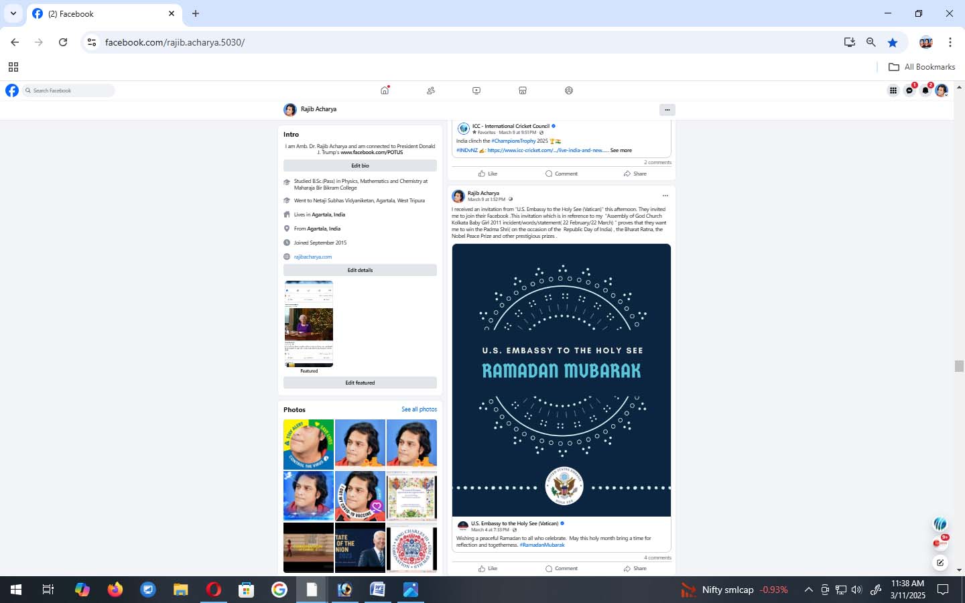Open Chrome apps grid shortcut
The height and width of the screenshot is (603, 965).
click(x=13, y=67)
